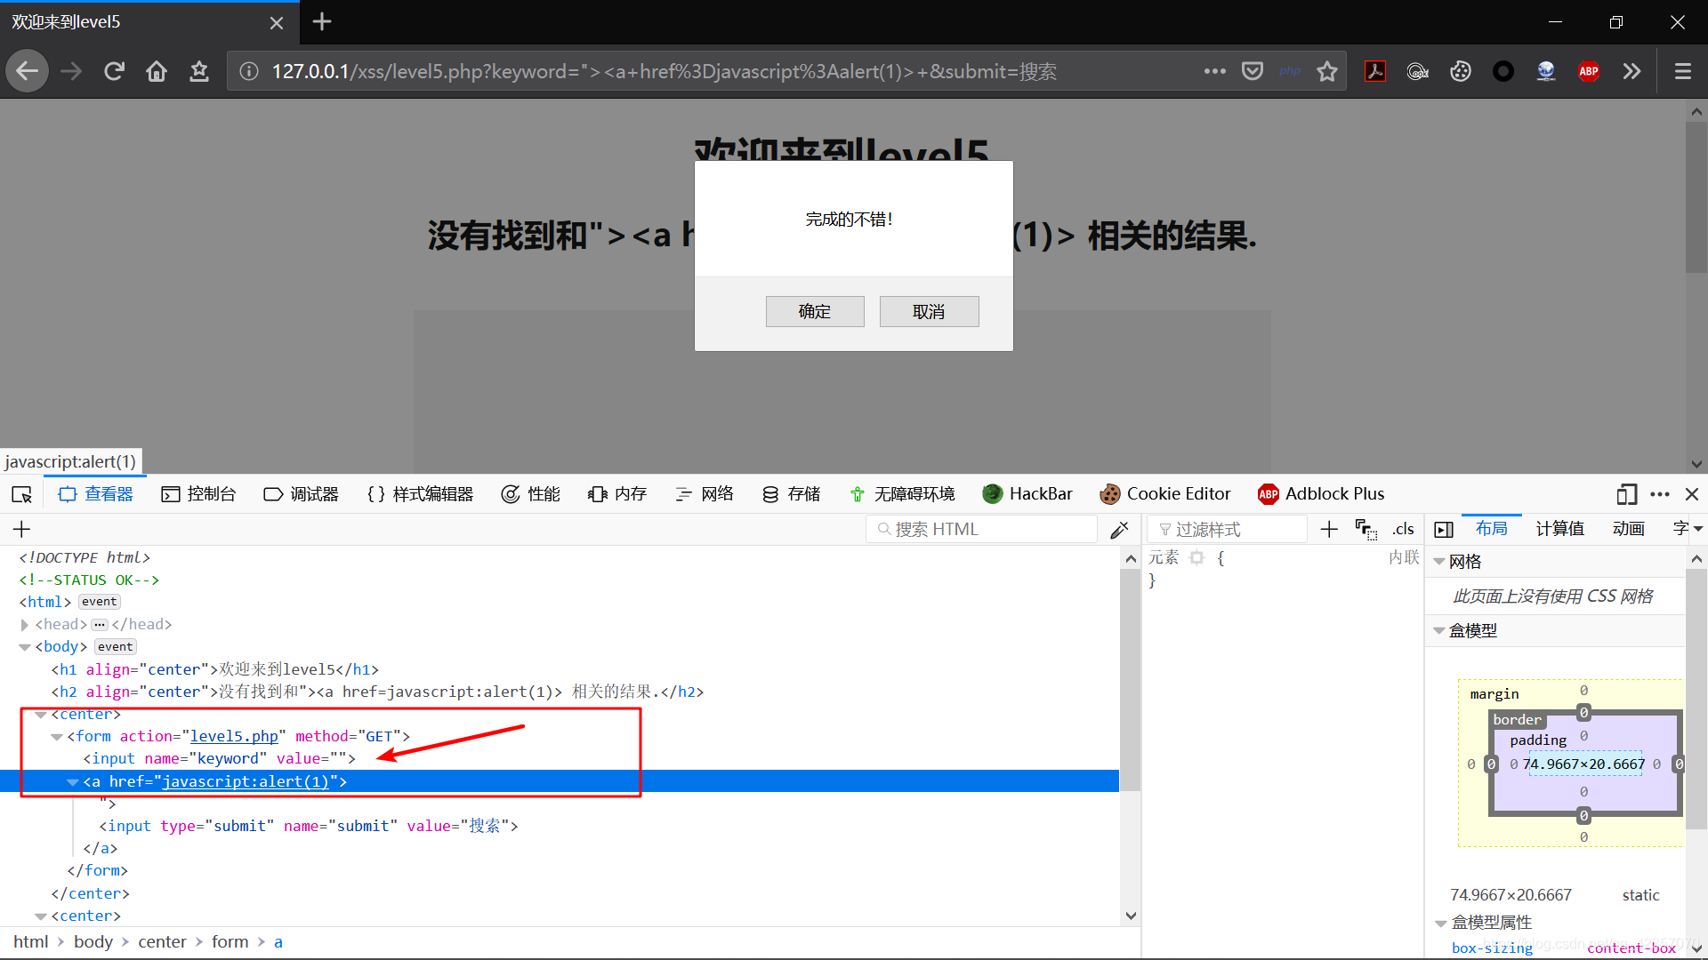Open the level5.php action link
This screenshot has height=960, width=1708.
click(234, 737)
